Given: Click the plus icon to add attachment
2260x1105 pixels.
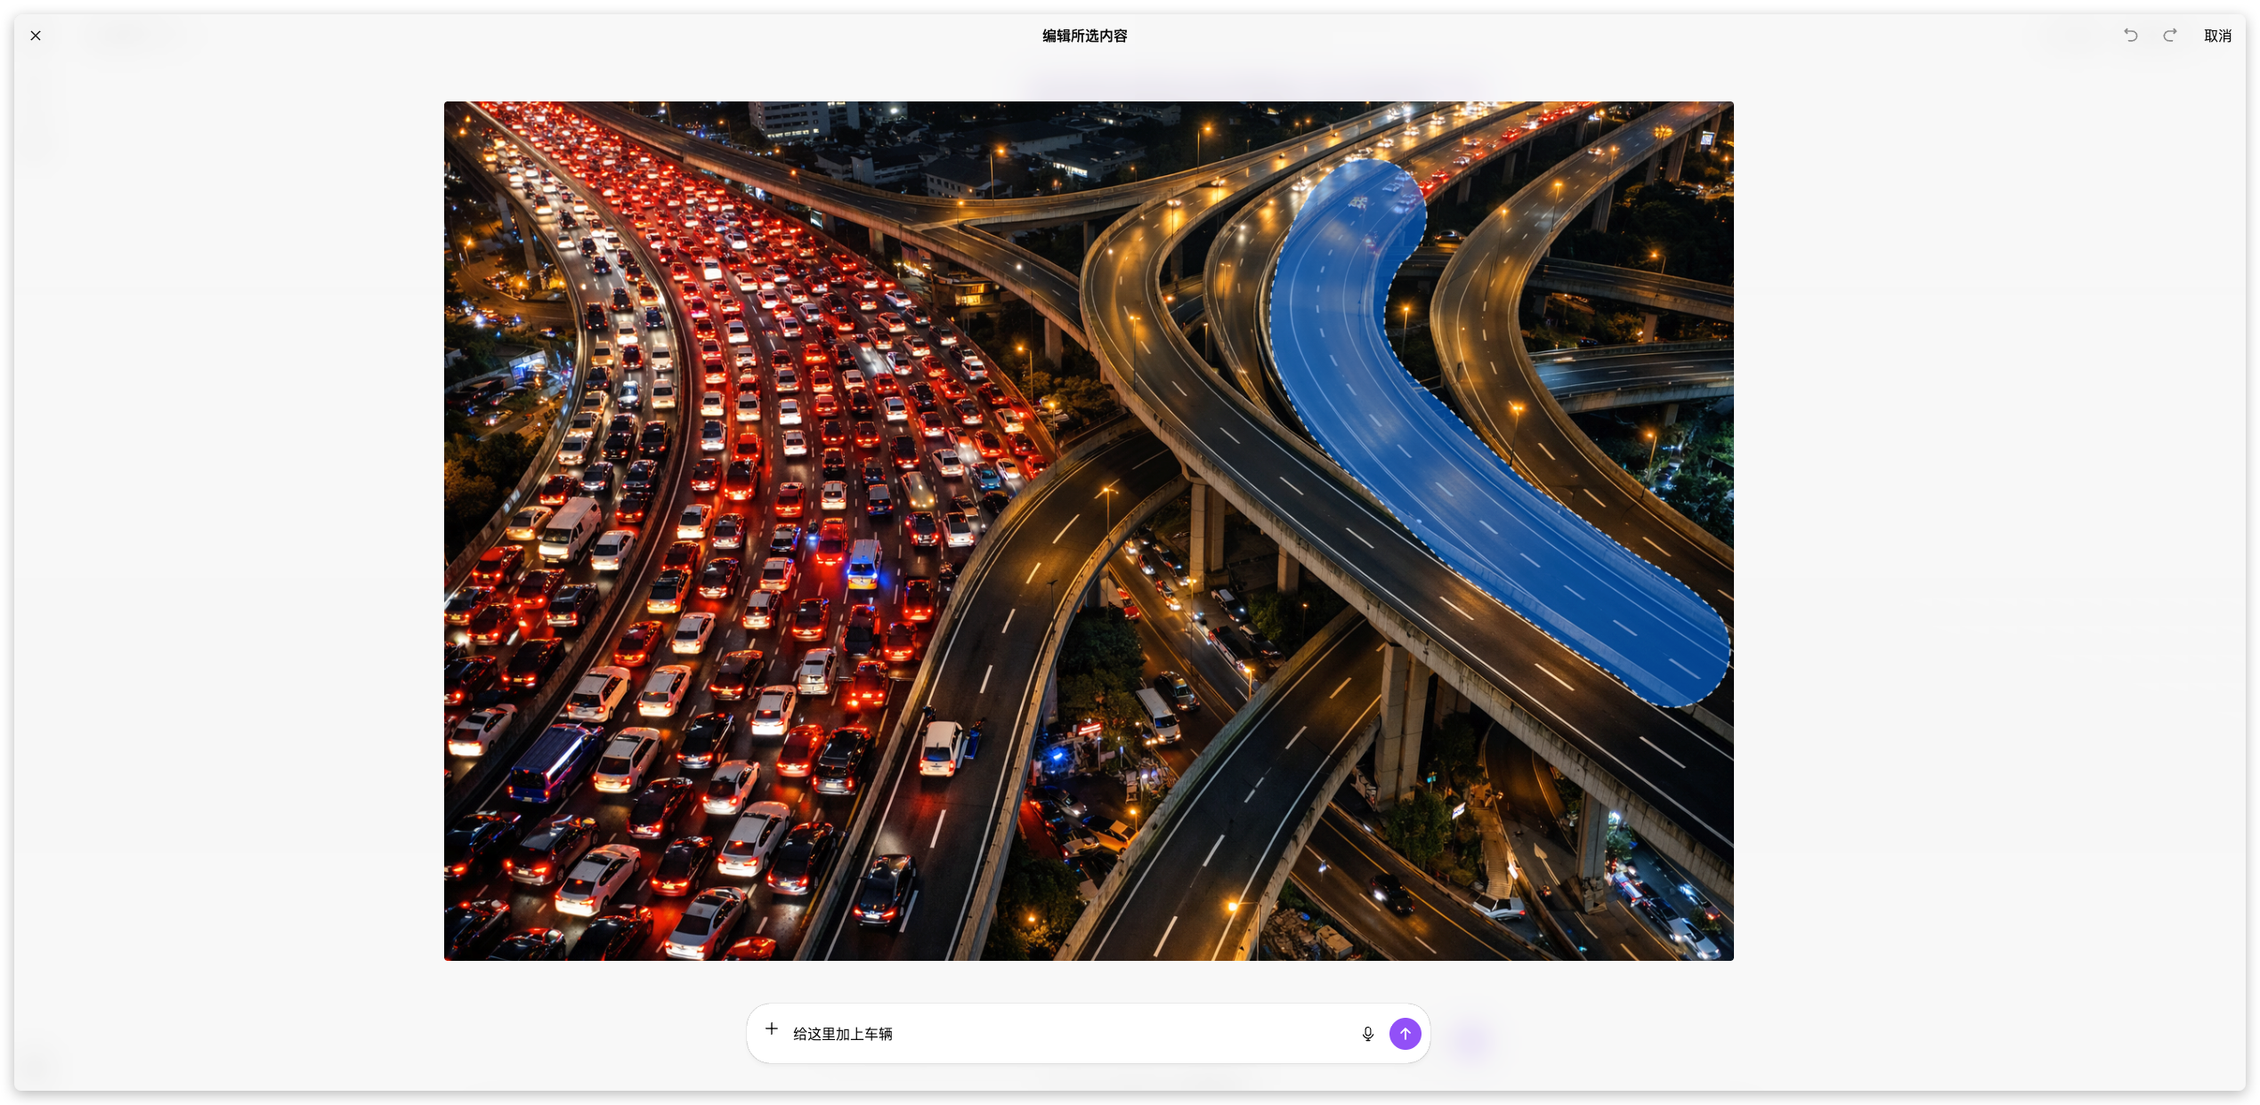Looking at the screenshot, I should coord(772,1029).
